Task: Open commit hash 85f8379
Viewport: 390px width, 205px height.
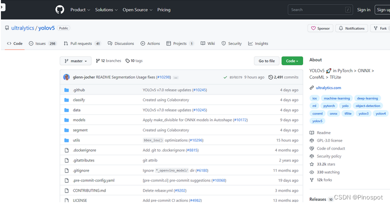Action: [x=236, y=77]
